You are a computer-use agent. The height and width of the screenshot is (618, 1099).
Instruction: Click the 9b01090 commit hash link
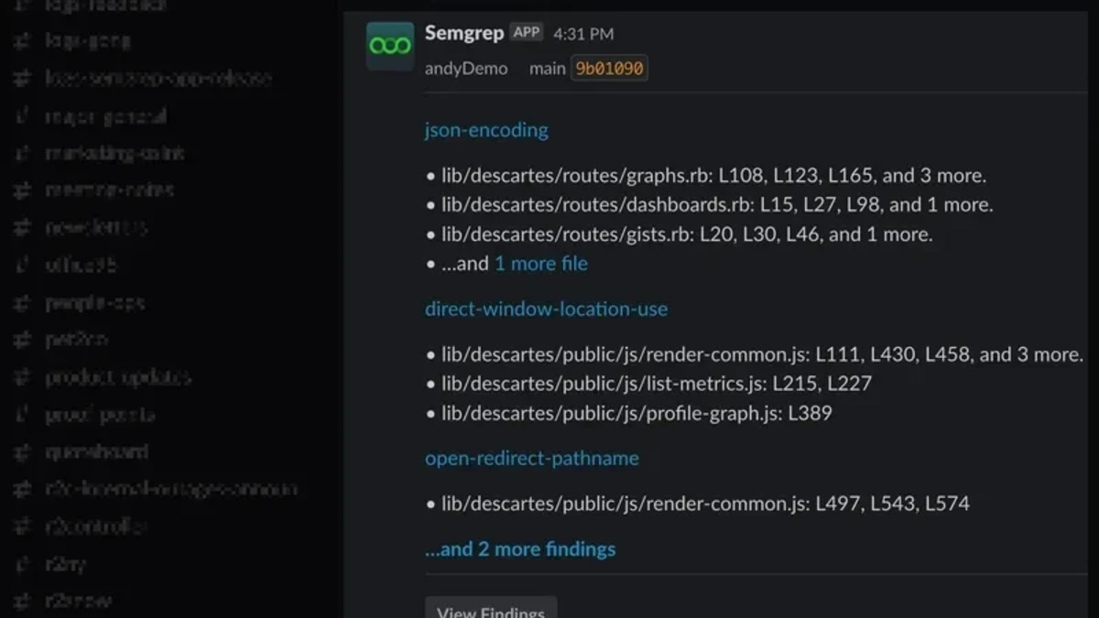609,68
